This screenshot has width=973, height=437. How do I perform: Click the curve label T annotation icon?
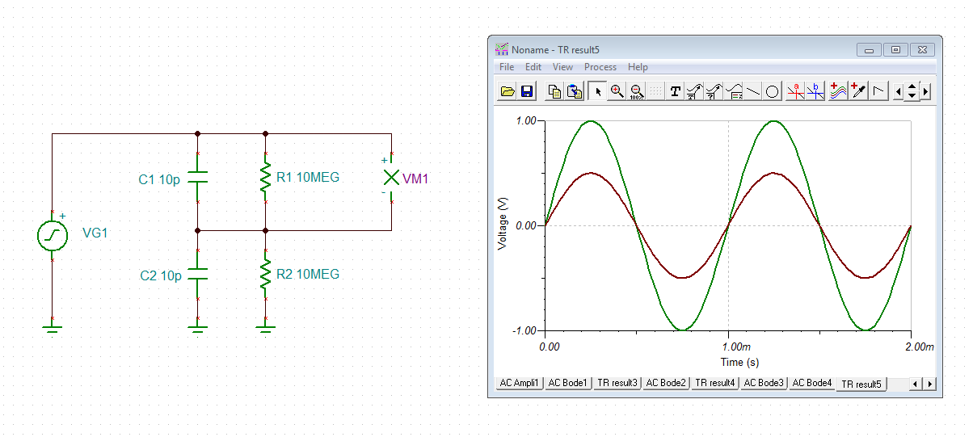click(x=694, y=91)
